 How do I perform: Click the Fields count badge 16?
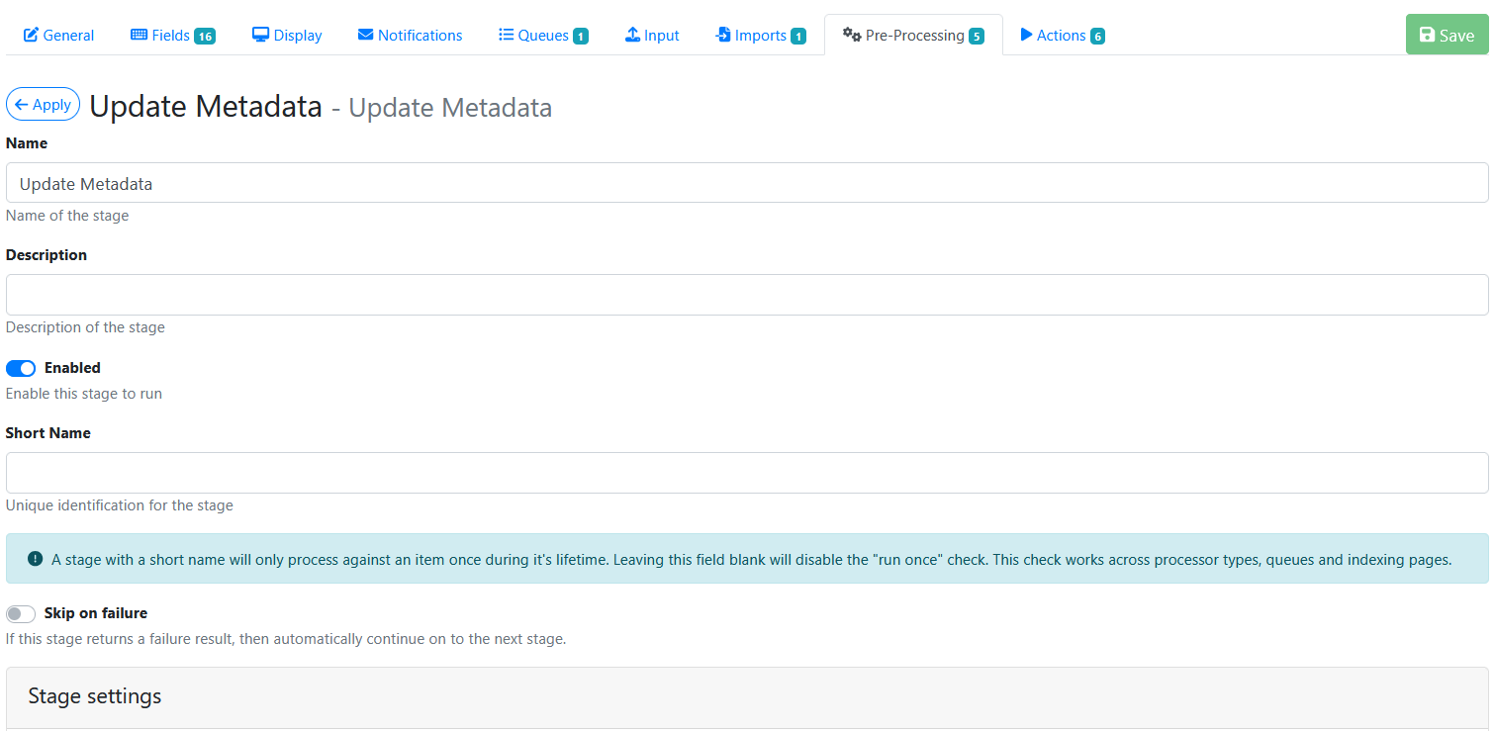[205, 37]
